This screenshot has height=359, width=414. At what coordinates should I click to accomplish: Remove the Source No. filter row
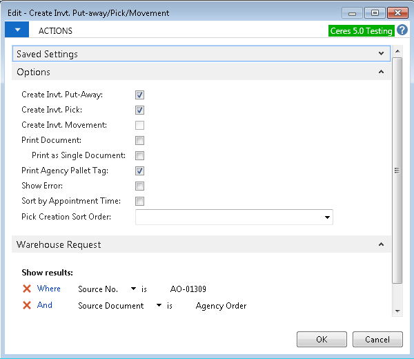pos(27,289)
